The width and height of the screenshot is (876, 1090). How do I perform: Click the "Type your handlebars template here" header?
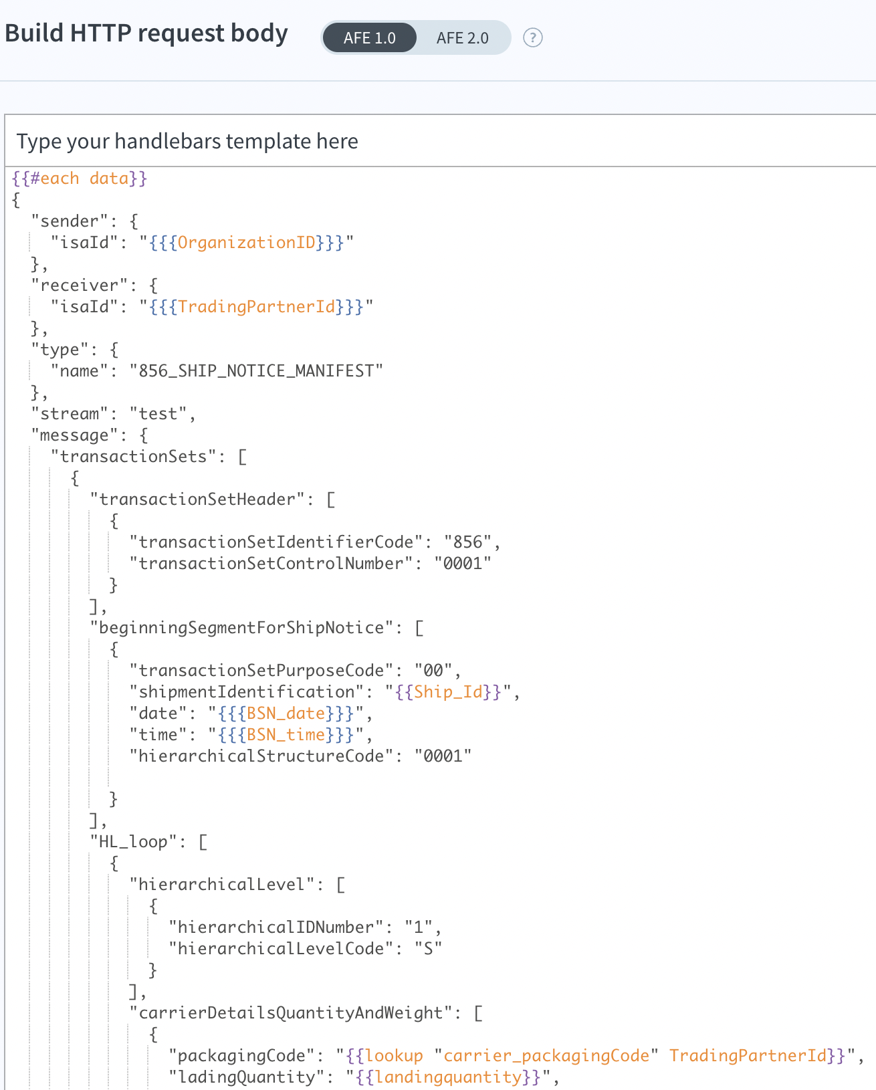coord(187,141)
